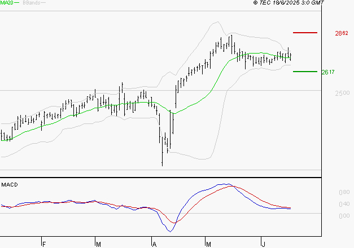Click the 080 MACD axis label
Image resolution: width=354 pixels, height=248 pixels.
click(344, 192)
